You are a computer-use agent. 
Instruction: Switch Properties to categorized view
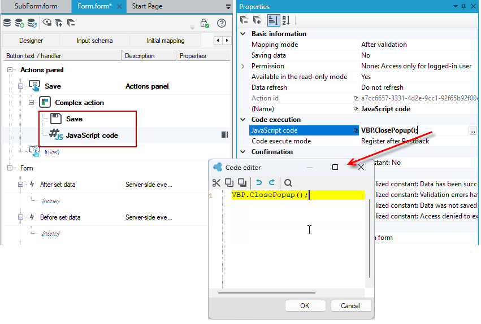coord(274,20)
